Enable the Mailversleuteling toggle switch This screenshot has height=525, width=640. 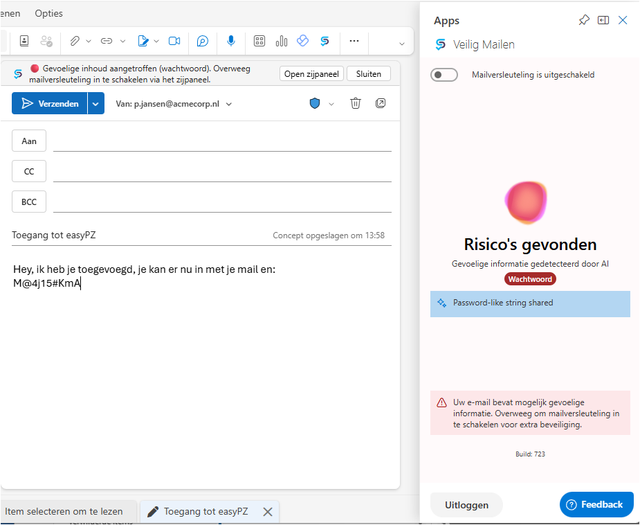click(x=444, y=75)
